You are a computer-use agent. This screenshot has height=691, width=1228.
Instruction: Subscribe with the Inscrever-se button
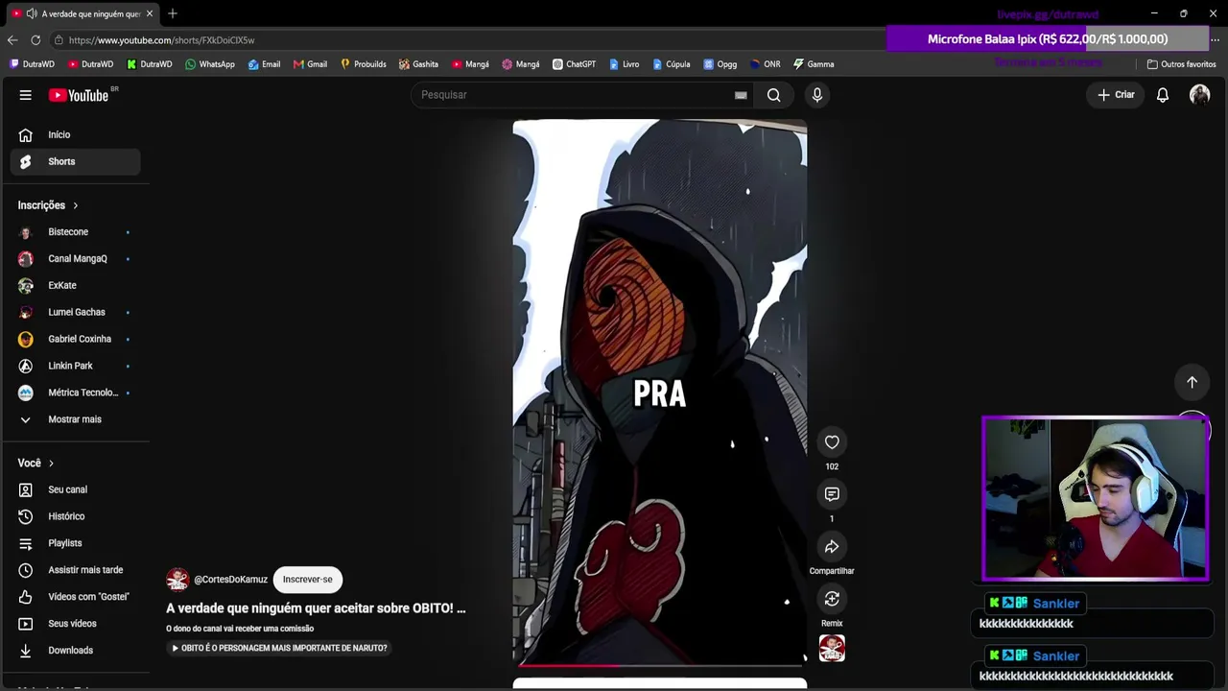[x=308, y=580]
